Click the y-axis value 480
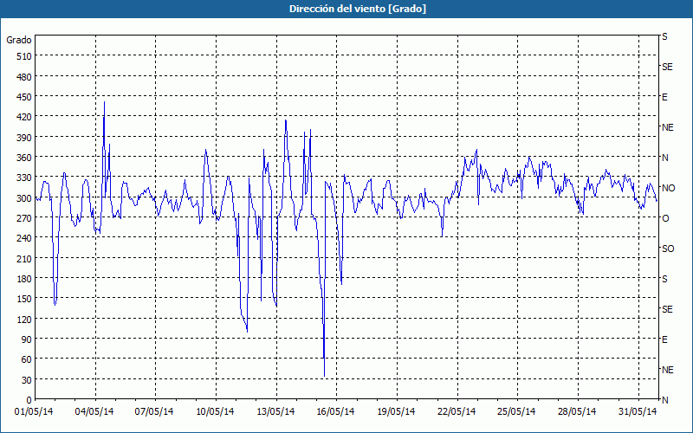 (24, 77)
